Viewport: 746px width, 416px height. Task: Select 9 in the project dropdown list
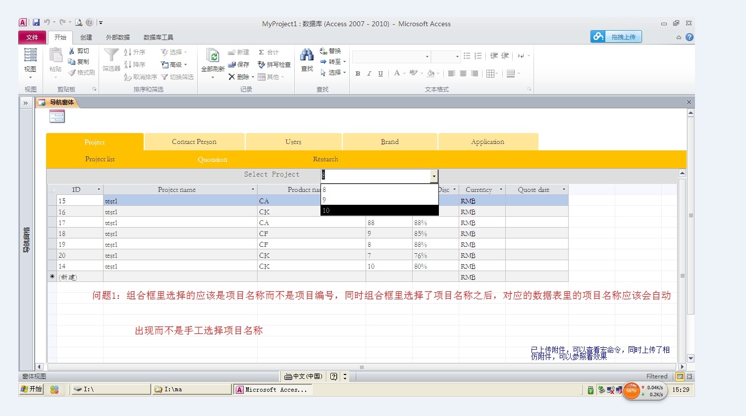point(379,200)
